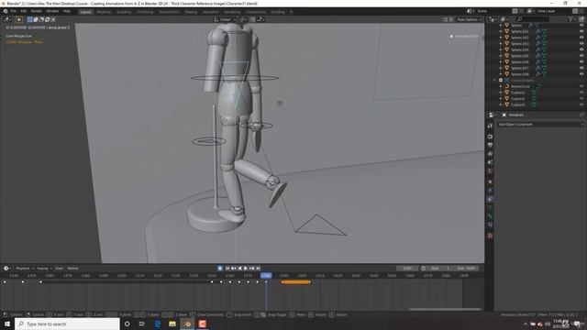Screen dimensions: 587x330
Task: Toggle the auto keying record button
Action: (220, 269)
